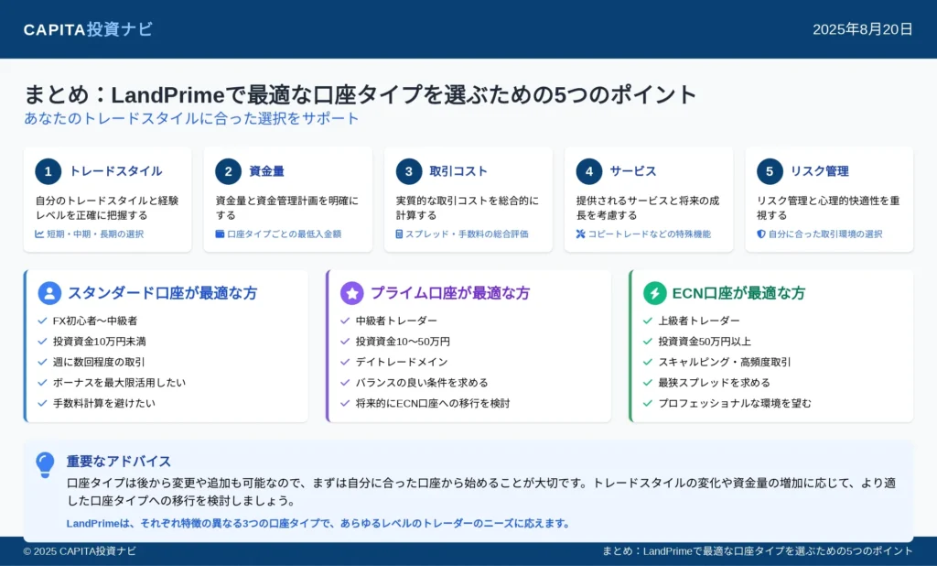Click checkmark beside FX初心者〜中級者
The height and width of the screenshot is (566, 937).
[42, 321]
